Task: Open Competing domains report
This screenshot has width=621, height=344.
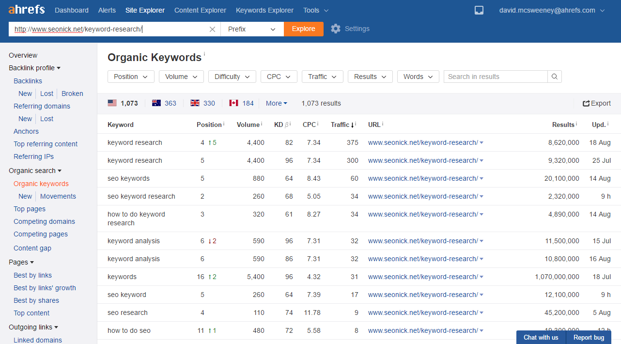Action: point(44,221)
